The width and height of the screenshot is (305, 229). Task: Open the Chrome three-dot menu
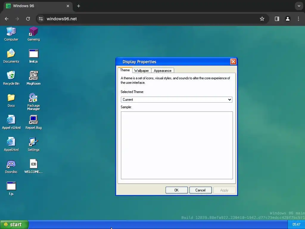pyautogui.click(x=298, y=19)
